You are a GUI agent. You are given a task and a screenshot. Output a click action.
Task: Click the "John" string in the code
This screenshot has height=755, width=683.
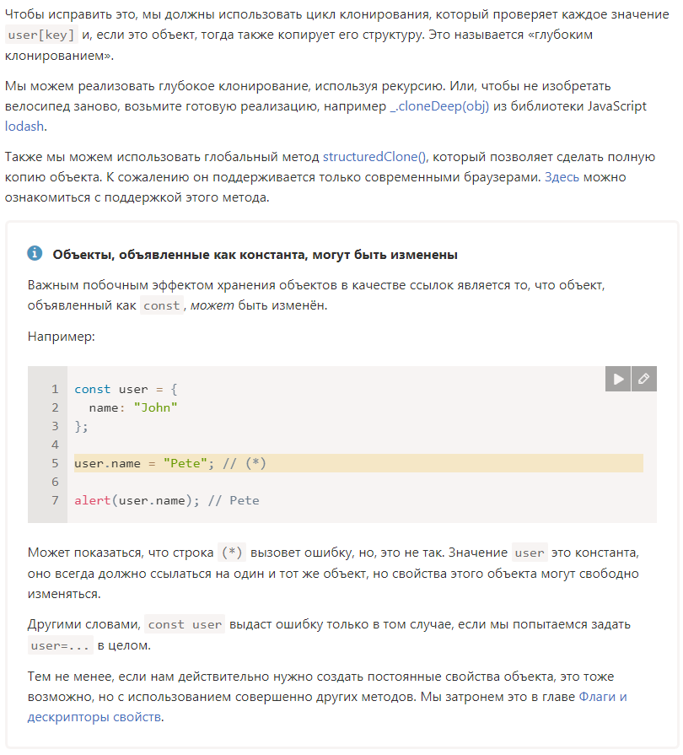[156, 407]
